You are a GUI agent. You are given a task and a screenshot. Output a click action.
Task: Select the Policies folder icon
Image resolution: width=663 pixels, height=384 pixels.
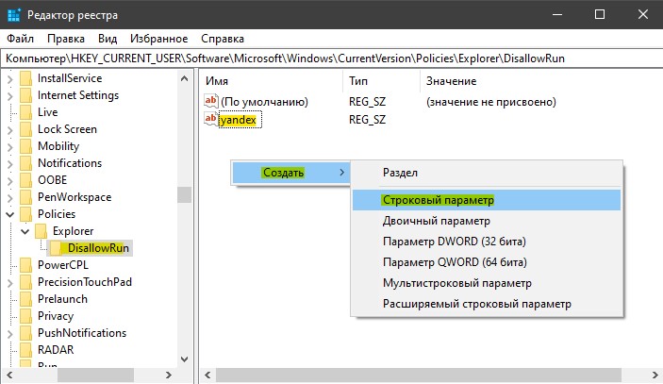pyautogui.click(x=25, y=214)
